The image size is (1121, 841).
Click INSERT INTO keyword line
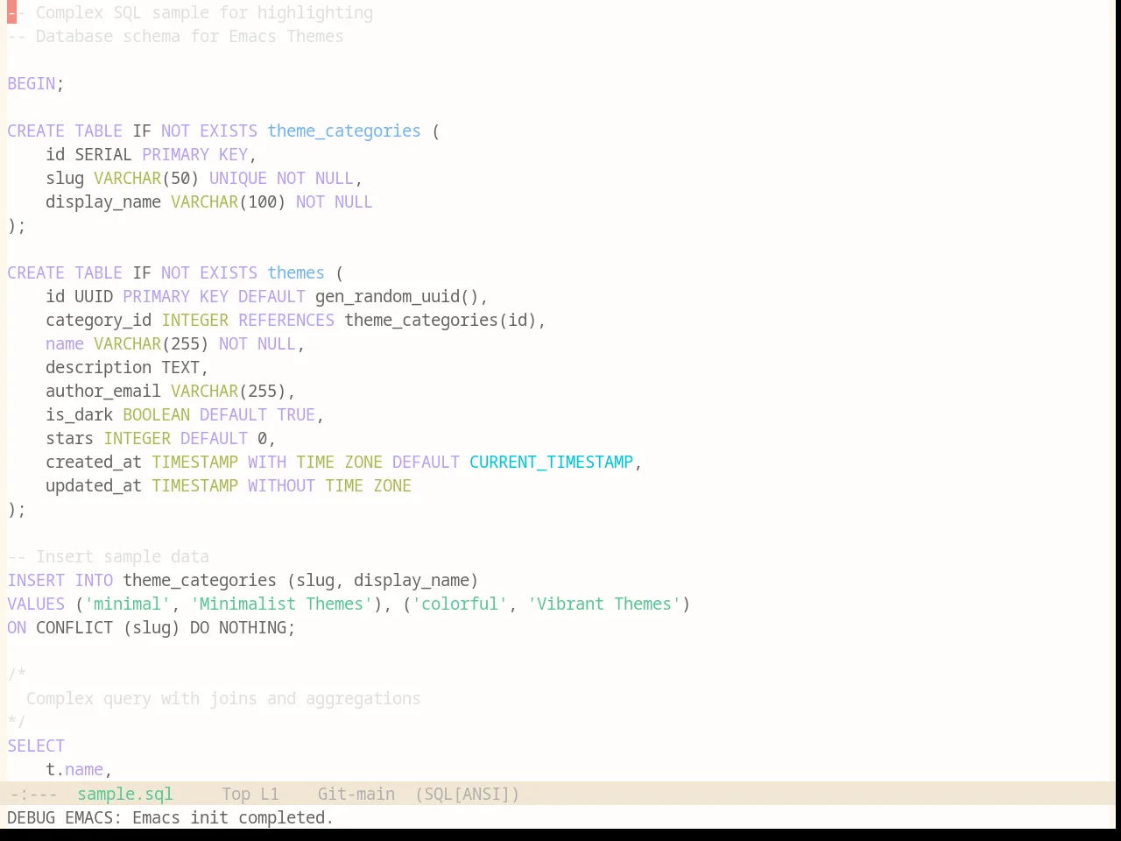[x=243, y=580]
